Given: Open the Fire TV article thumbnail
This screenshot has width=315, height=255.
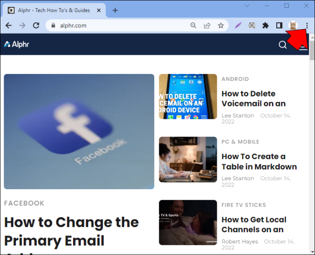Looking at the screenshot, I should (188, 223).
